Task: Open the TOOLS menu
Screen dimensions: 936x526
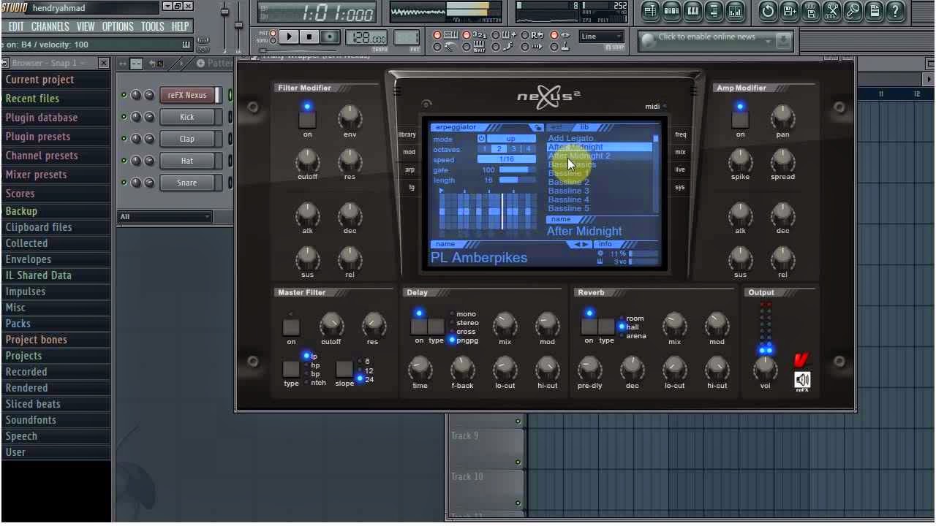Action: pos(153,26)
